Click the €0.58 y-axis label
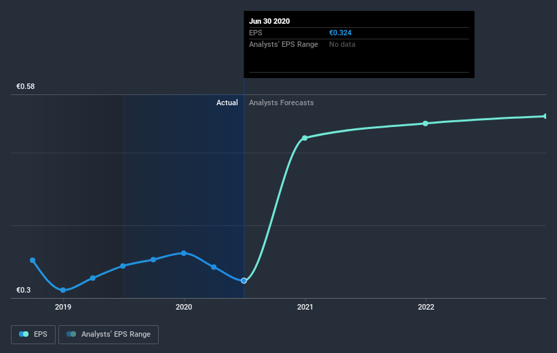 point(26,86)
